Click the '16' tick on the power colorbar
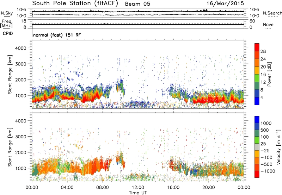282x195 pixels. (263, 75)
